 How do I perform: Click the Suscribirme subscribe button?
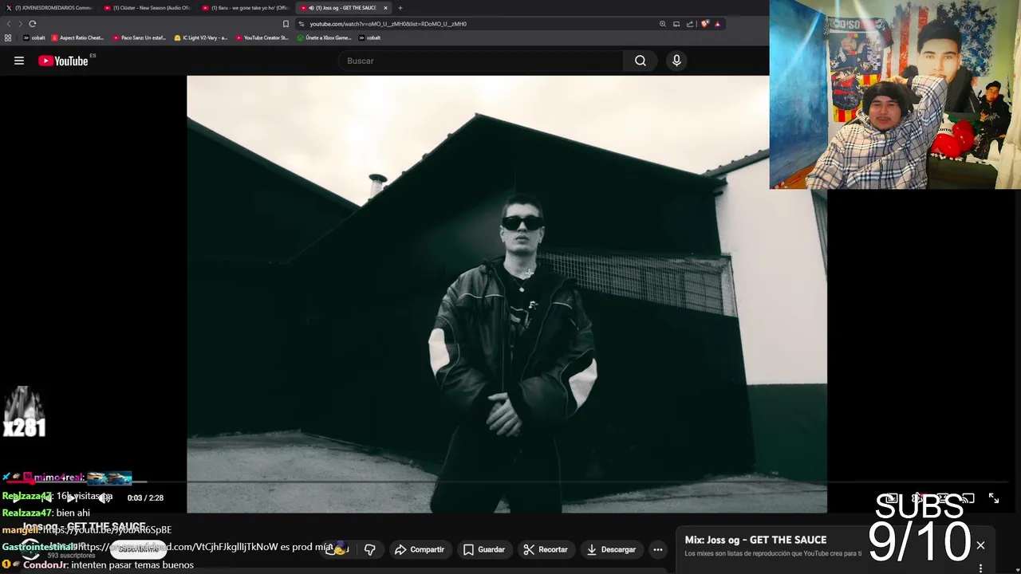pos(139,548)
